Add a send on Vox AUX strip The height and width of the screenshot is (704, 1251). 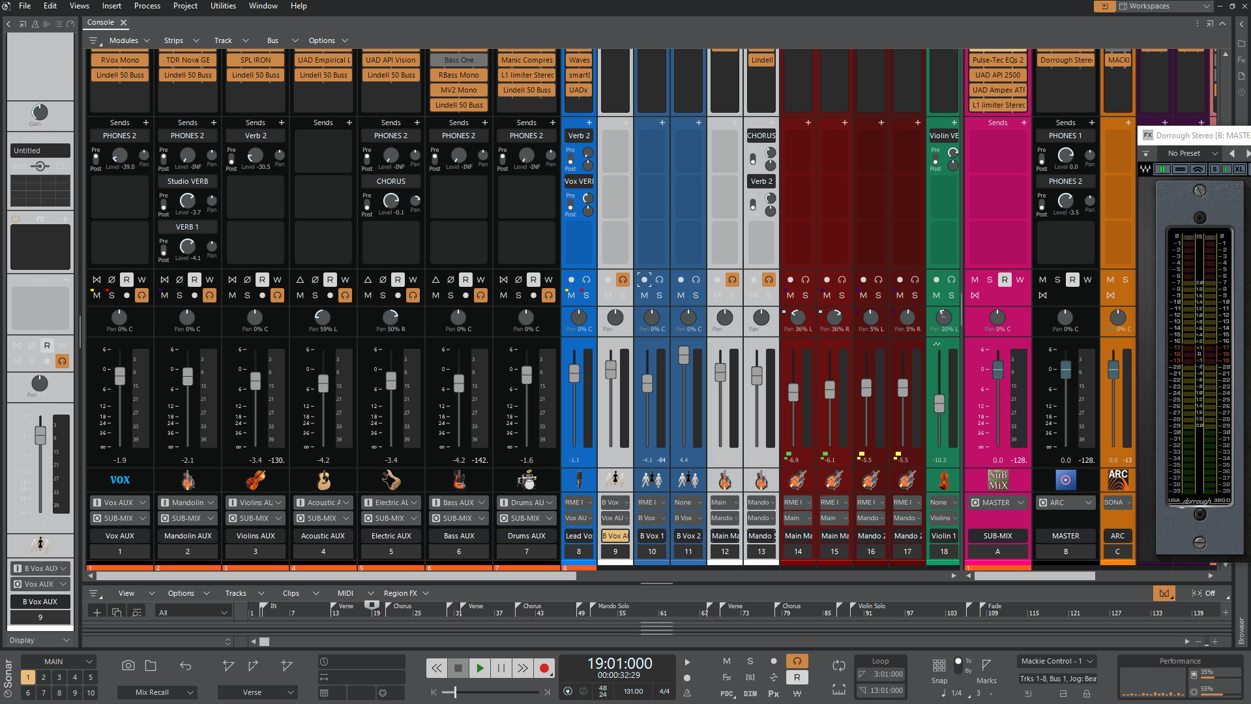tap(145, 123)
